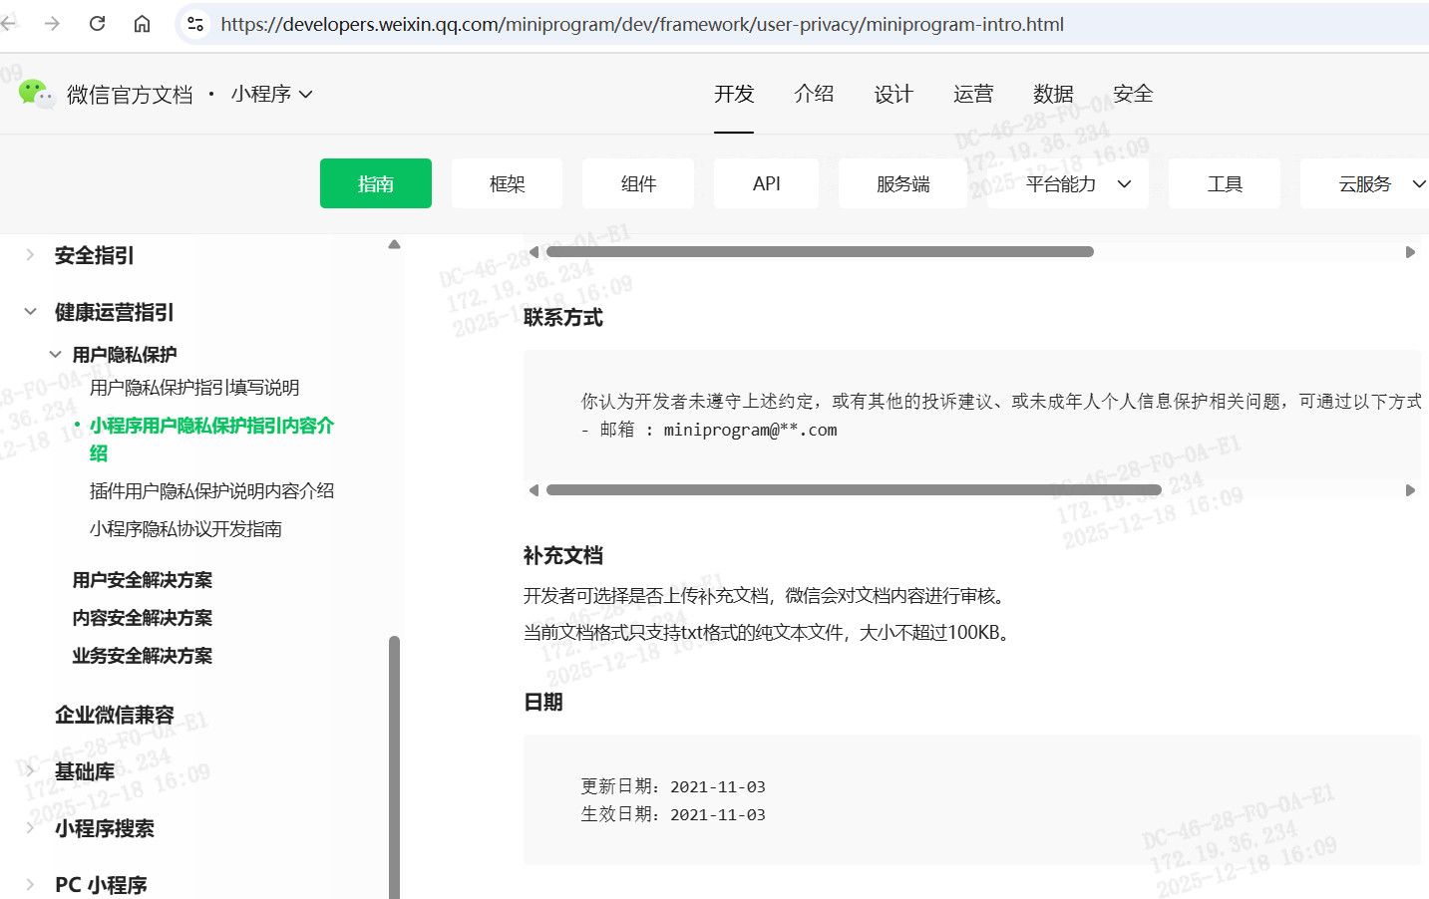Image resolution: width=1429 pixels, height=899 pixels.
Task: Switch to the 开发 top tab
Action: coord(734,94)
